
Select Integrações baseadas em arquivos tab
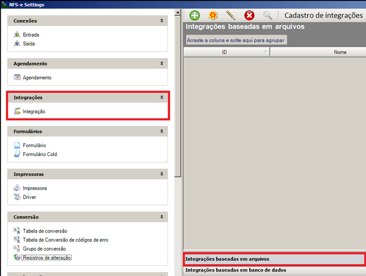point(274,259)
